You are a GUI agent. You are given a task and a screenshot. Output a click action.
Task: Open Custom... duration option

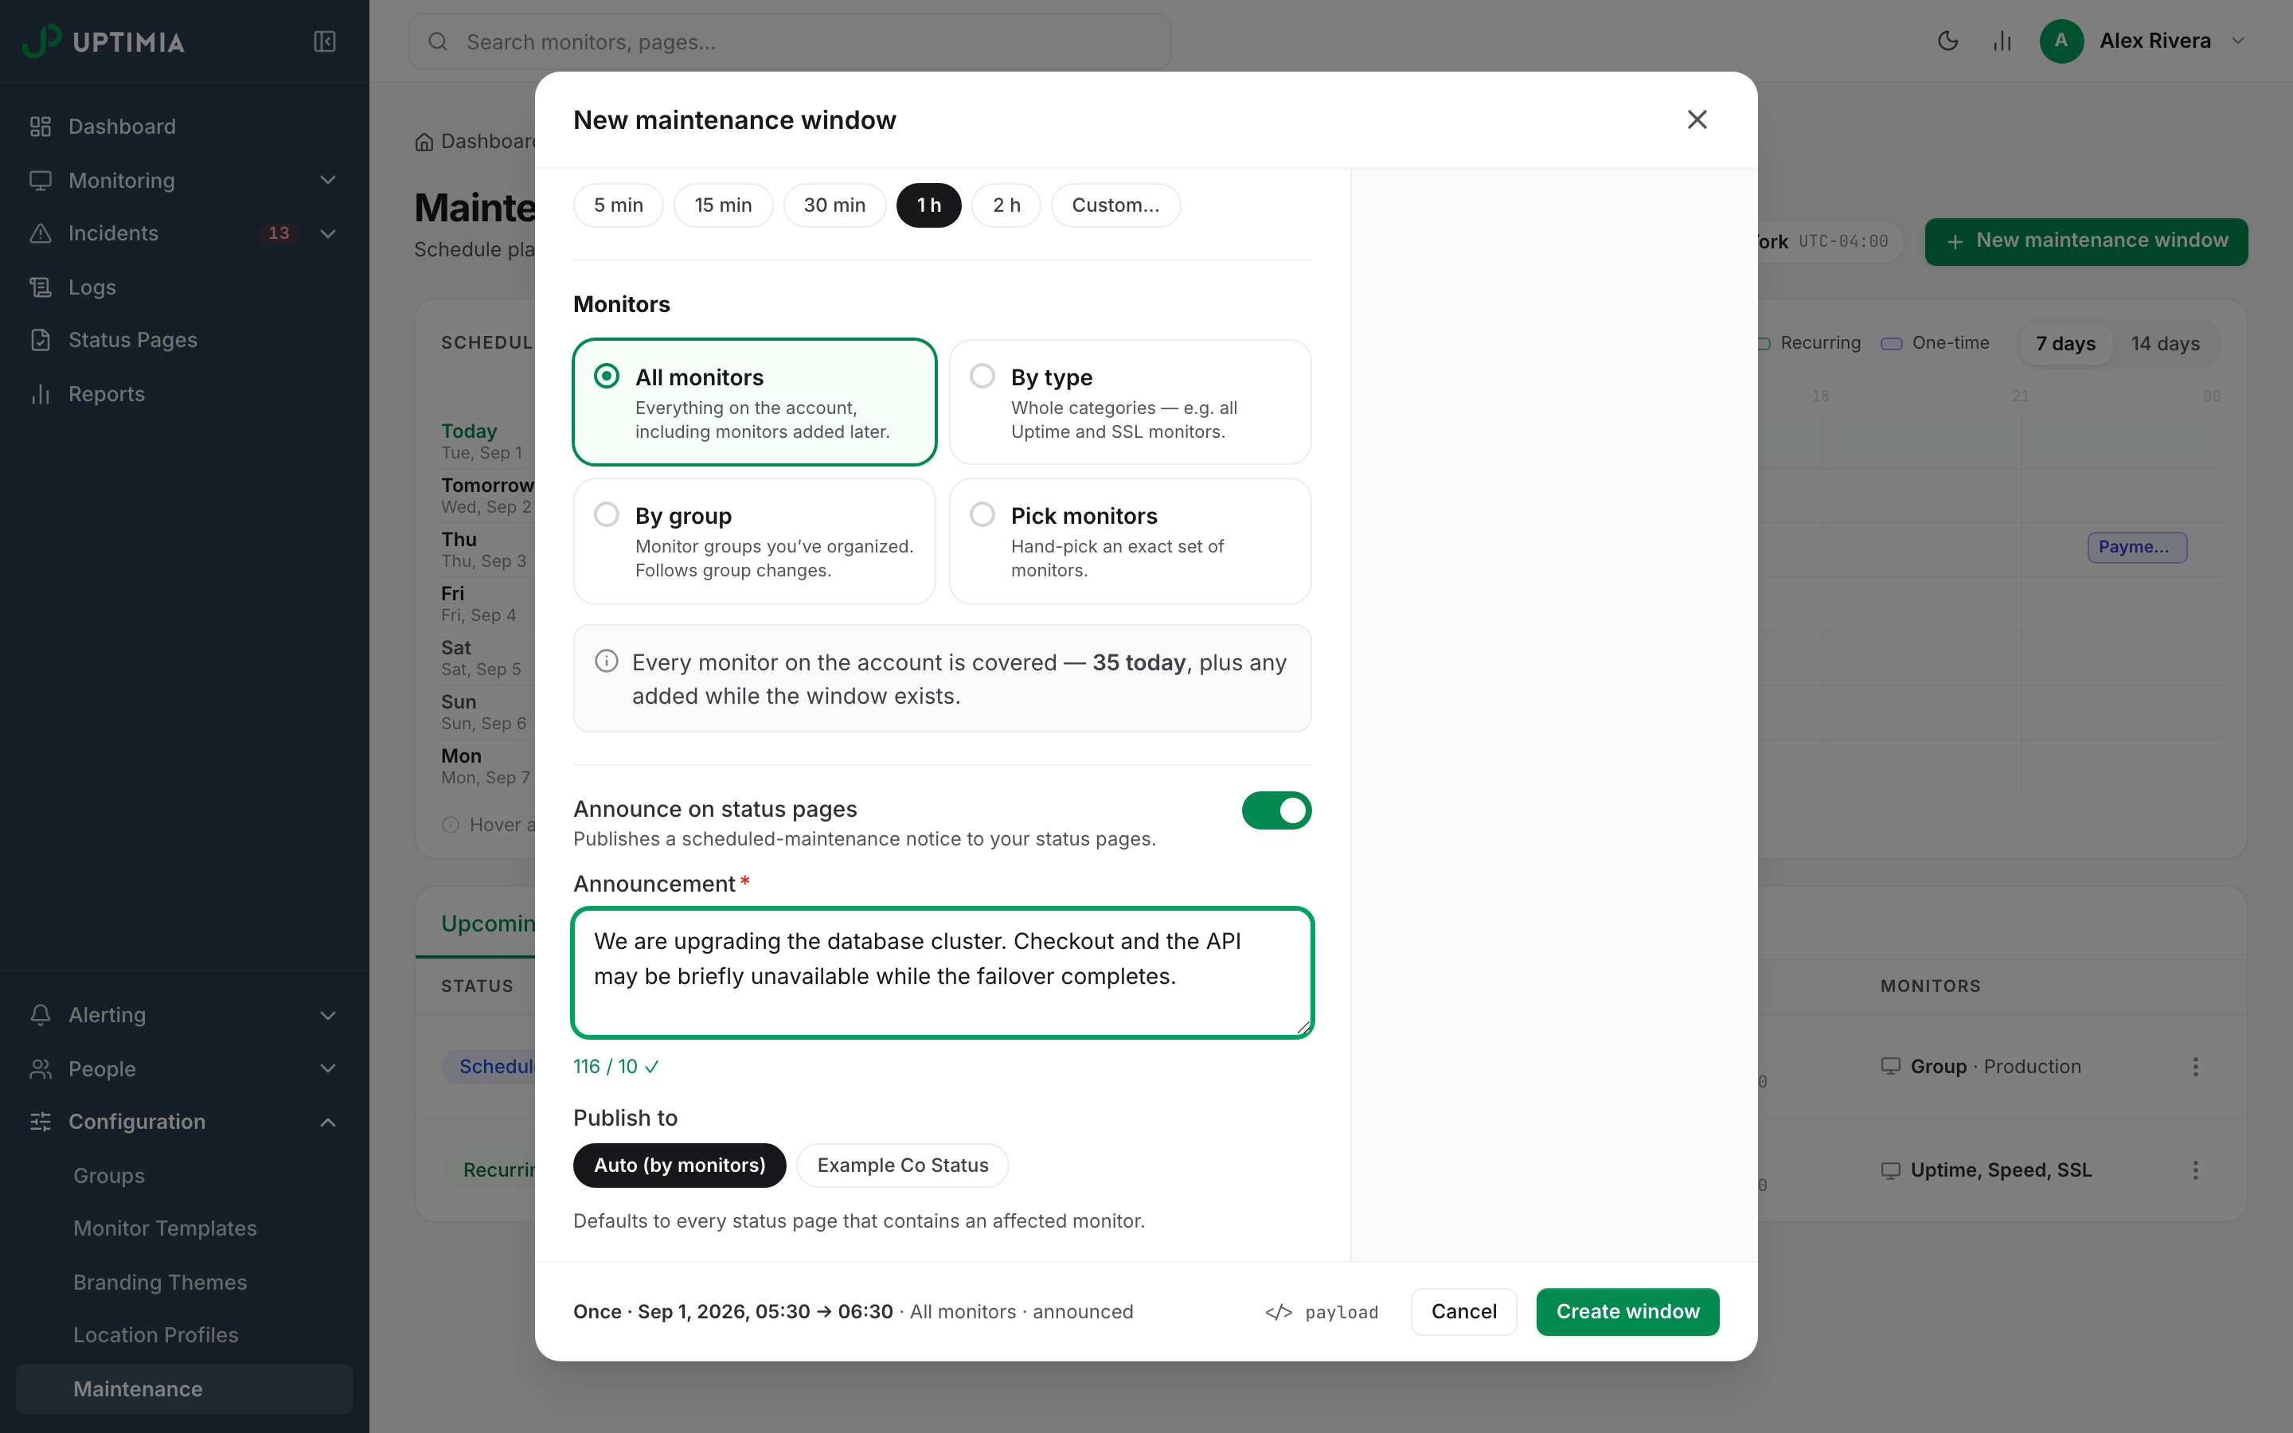[1115, 205]
